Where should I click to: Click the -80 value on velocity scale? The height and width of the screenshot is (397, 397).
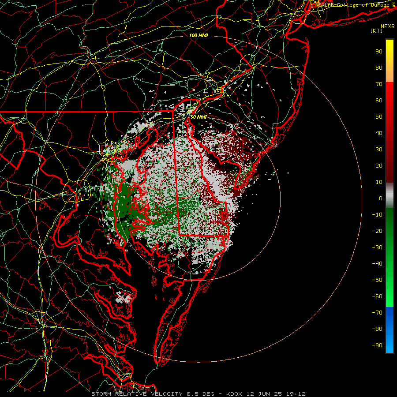377,329
